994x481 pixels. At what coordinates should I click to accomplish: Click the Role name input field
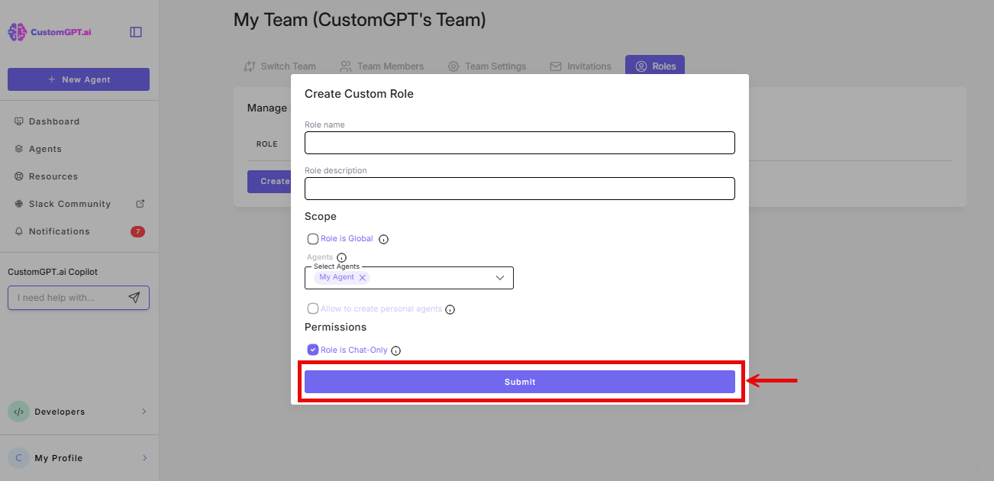(x=520, y=143)
